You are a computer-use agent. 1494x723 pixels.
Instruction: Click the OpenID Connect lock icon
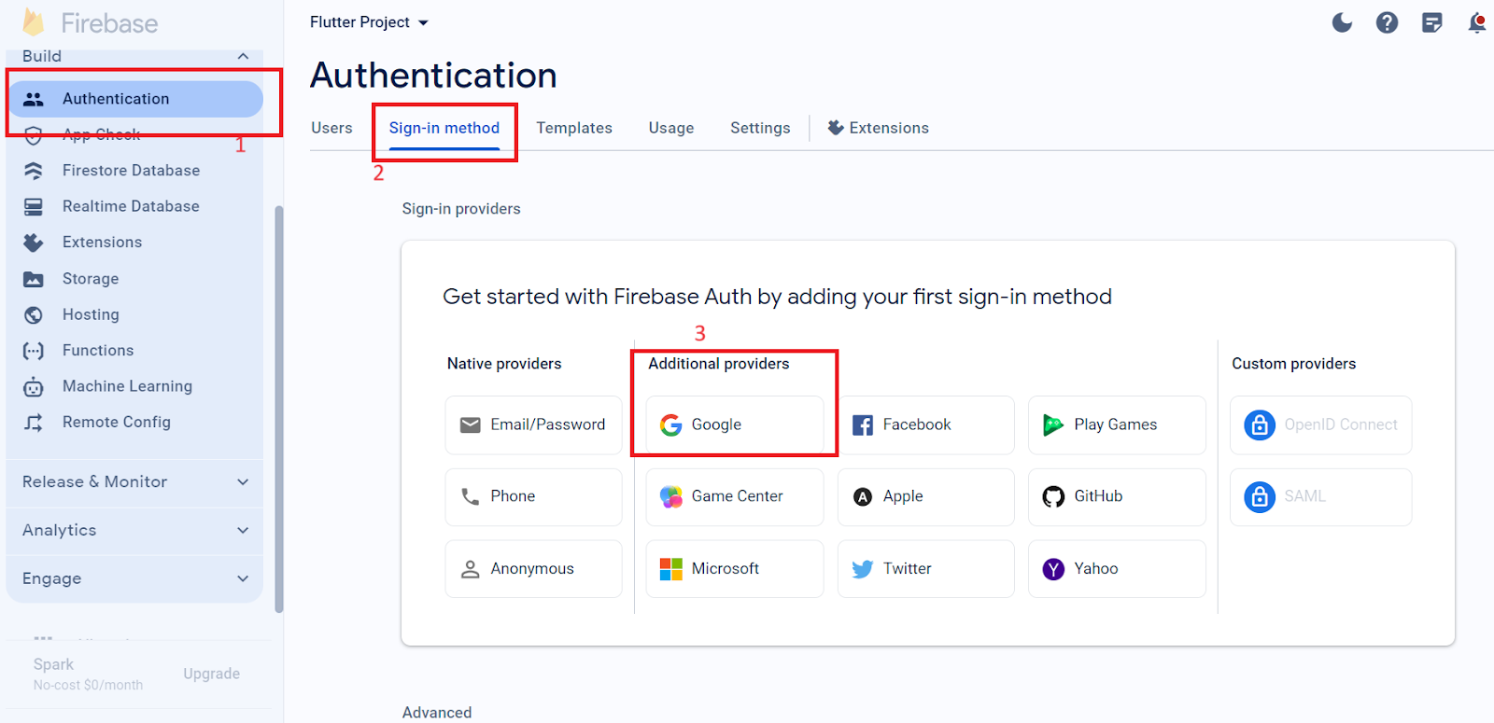pyautogui.click(x=1259, y=425)
